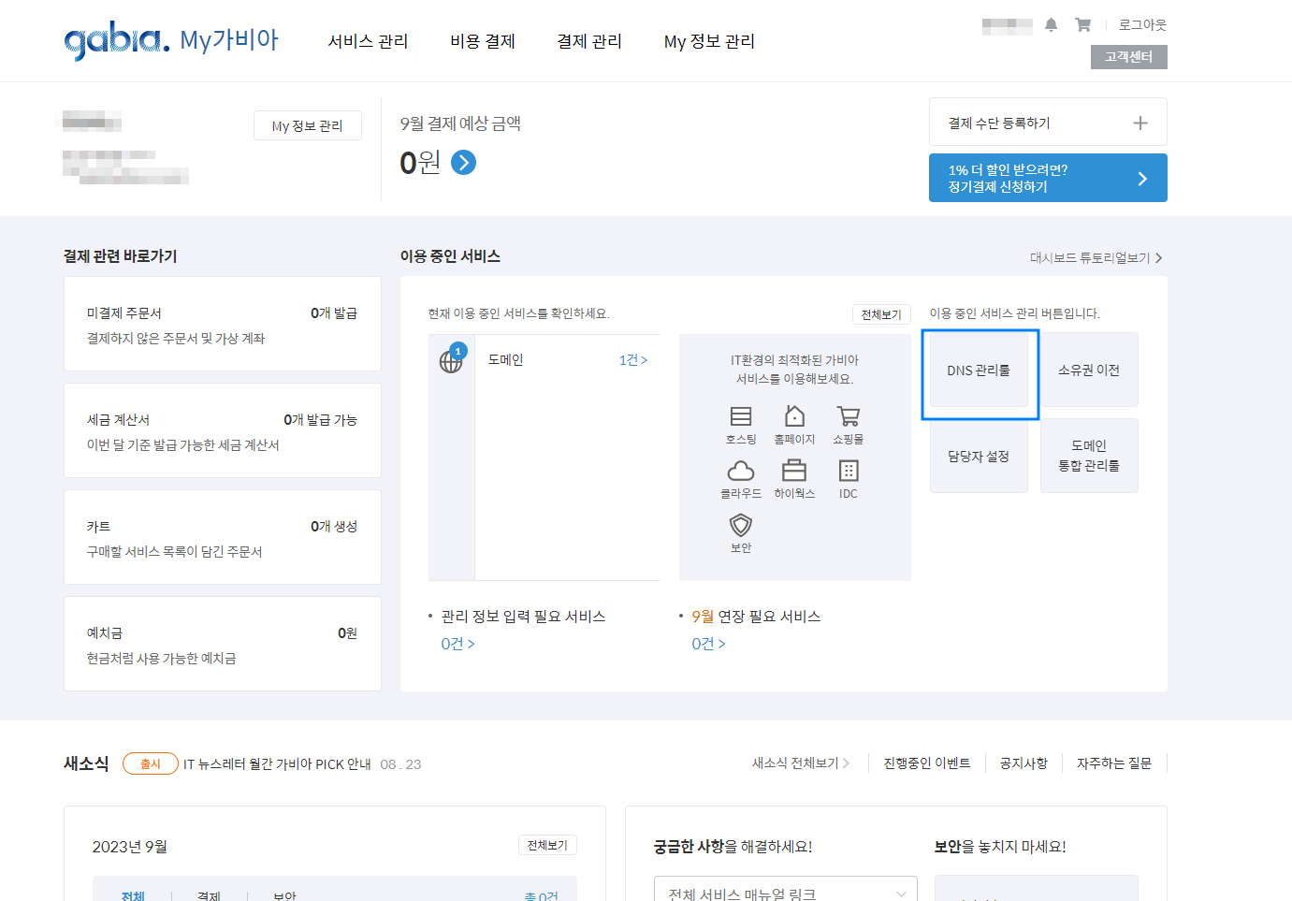Open the 세금 계산서 card
This screenshot has height=901, width=1292.
click(223, 430)
